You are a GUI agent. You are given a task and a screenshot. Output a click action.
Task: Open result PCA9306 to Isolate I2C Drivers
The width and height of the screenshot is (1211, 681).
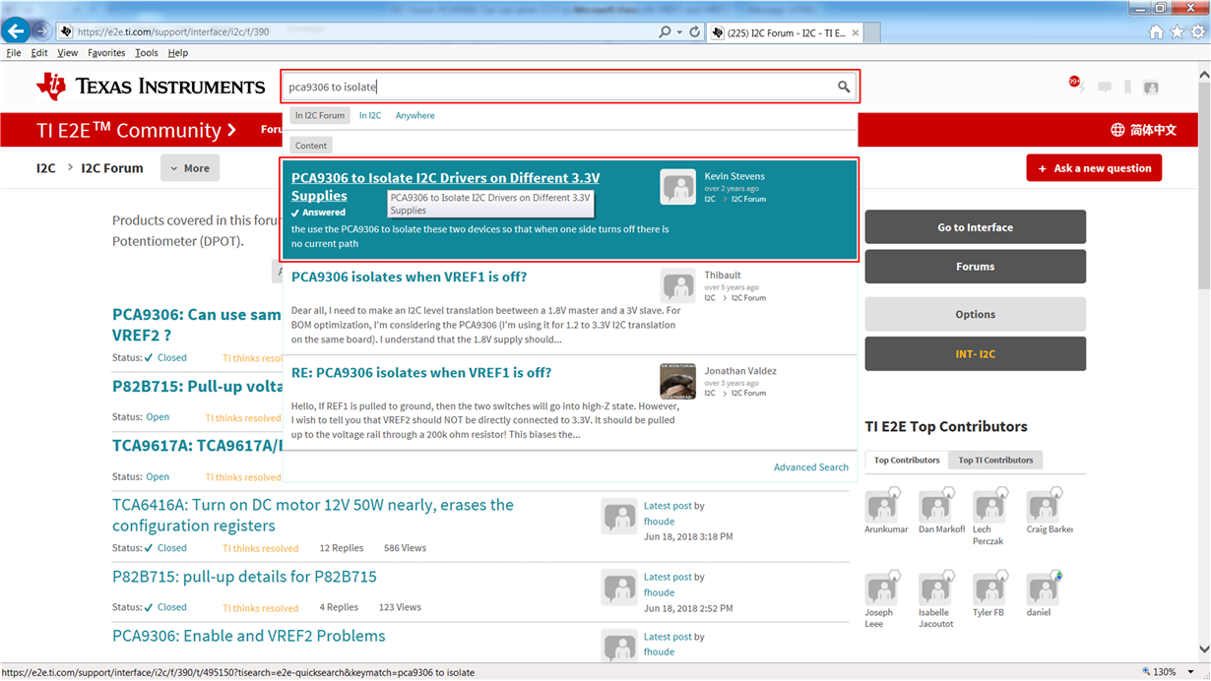click(445, 187)
